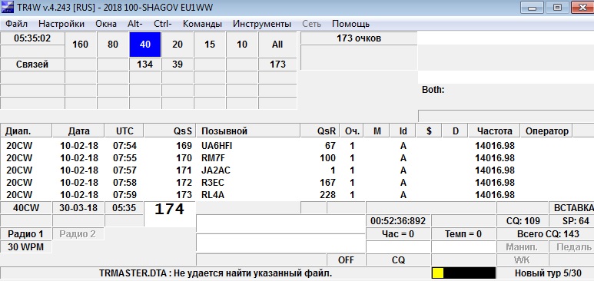Click the TR4W application icon in title bar
594x281 pixels.
(8, 7)
